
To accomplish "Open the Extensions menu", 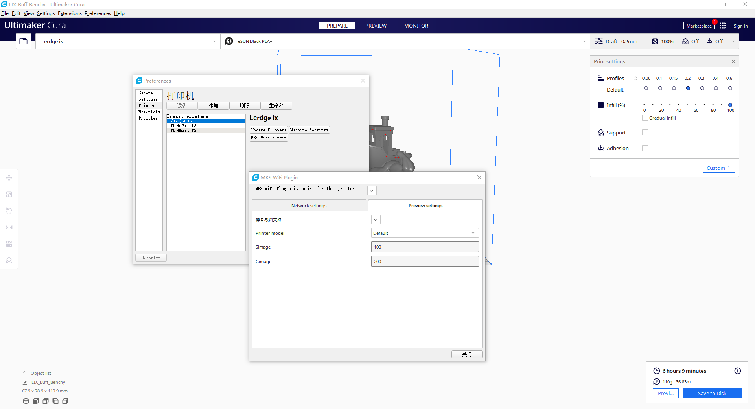I will pos(70,13).
